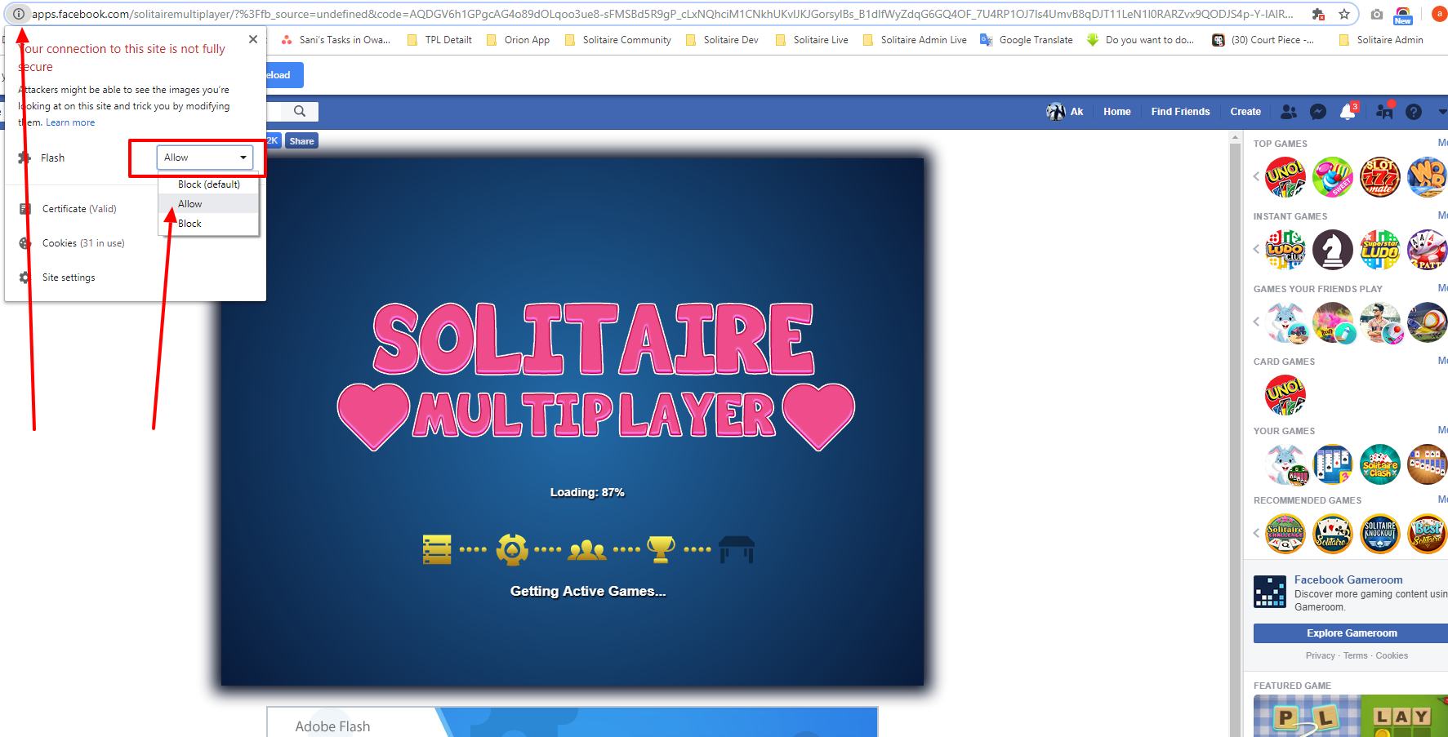Image resolution: width=1448 pixels, height=737 pixels.
Task: Go to Facebook Home
Action: pyautogui.click(x=1116, y=112)
